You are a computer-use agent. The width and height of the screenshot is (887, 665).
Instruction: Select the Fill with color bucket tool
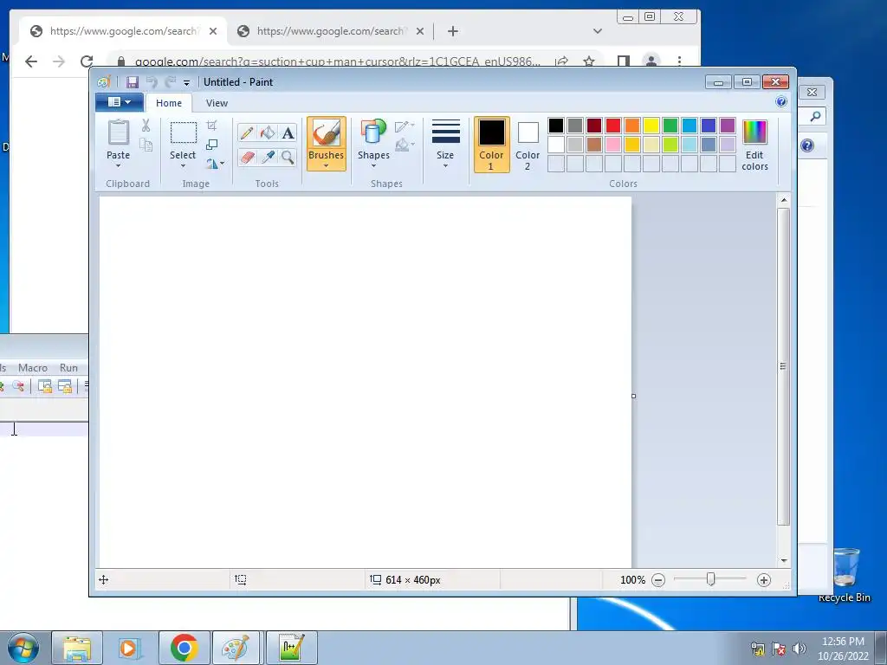(x=268, y=132)
